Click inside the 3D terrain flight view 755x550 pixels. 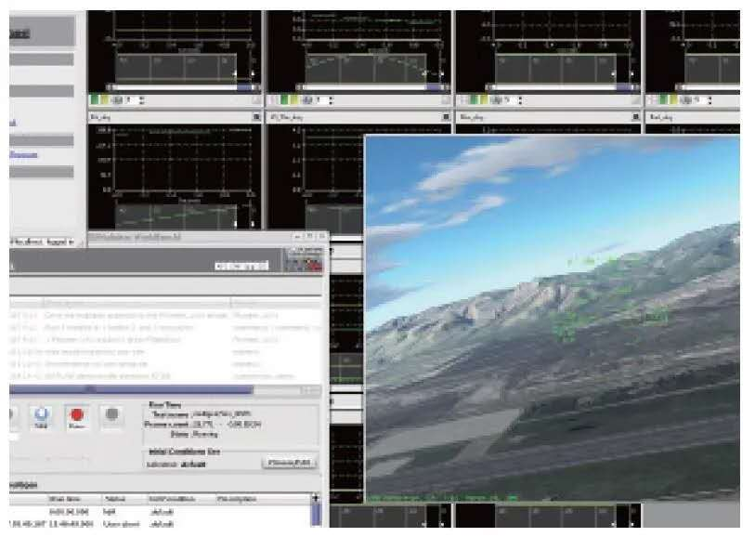552,316
